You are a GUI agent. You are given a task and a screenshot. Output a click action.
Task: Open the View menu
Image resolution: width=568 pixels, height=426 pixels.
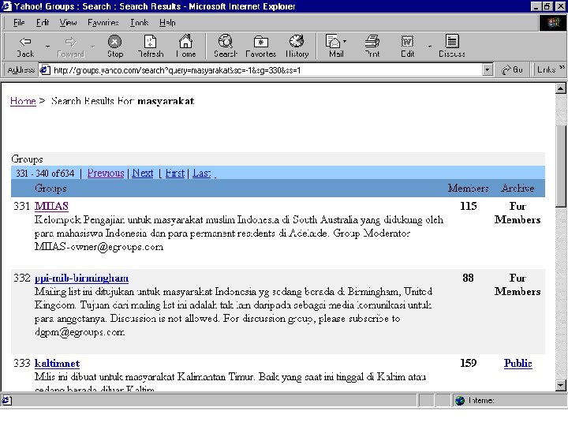68,22
